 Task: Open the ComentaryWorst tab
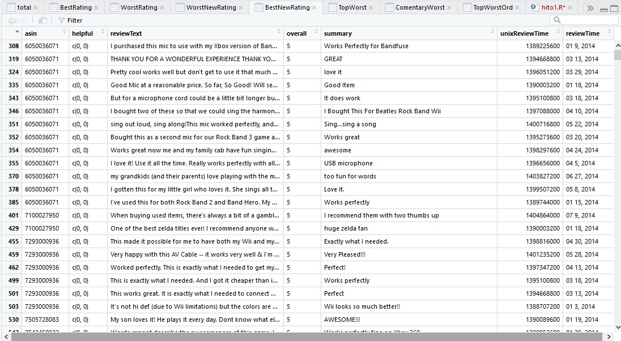click(x=419, y=8)
